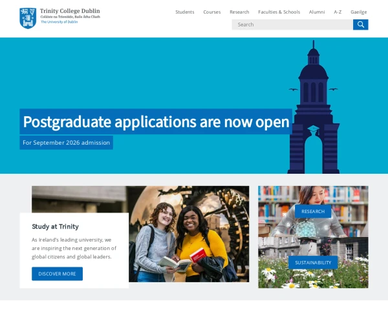This screenshot has height=310, width=388.
Task: Open the A-Z navigation link
Action: (338, 12)
